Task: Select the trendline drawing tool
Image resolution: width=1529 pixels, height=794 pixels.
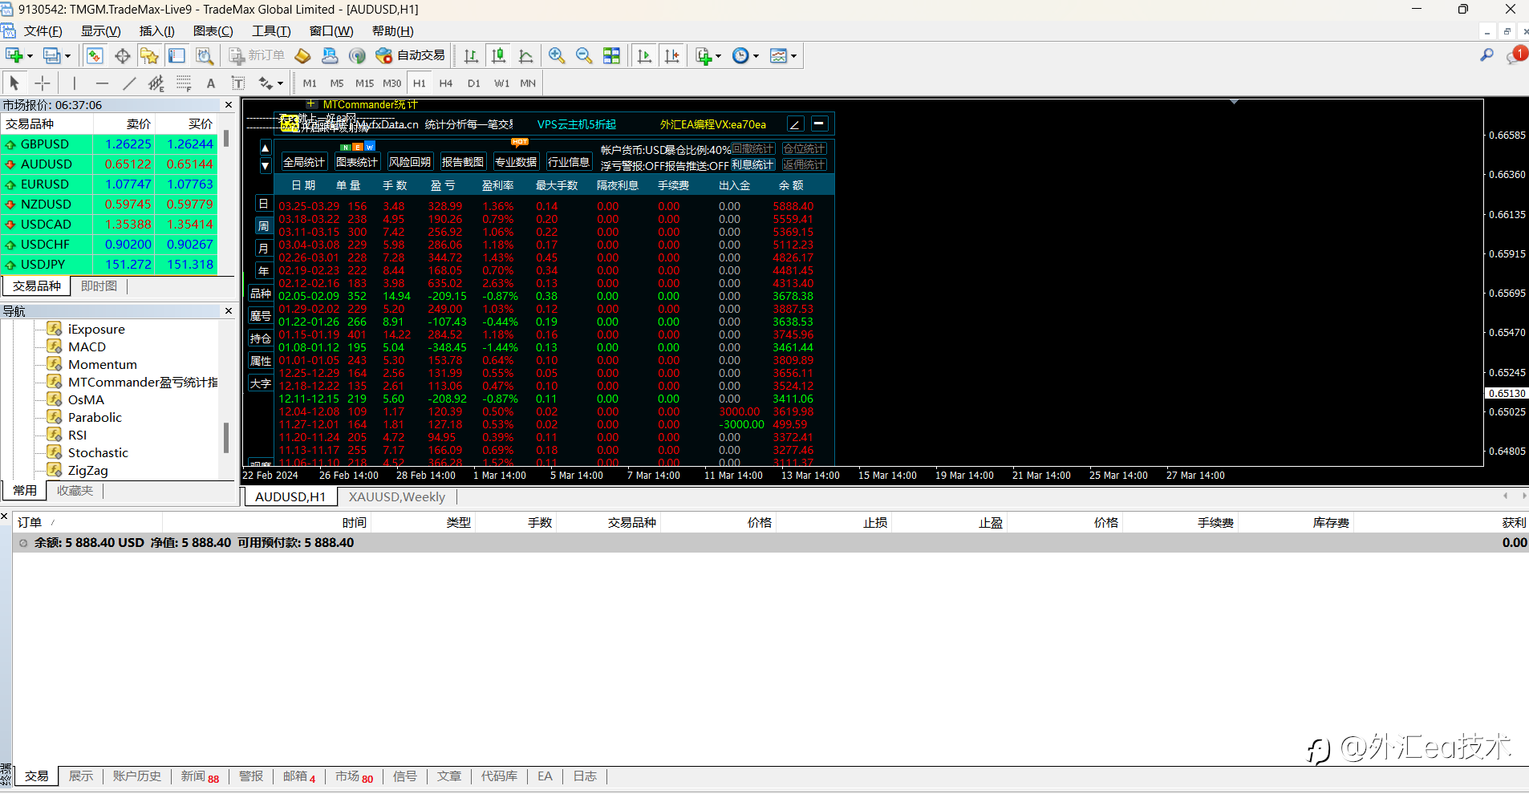Action: click(129, 83)
